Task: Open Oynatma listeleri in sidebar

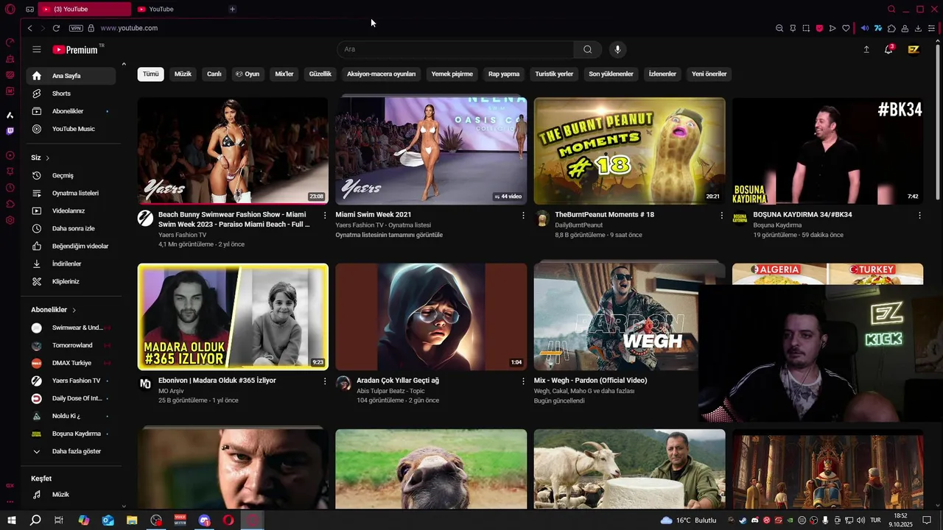Action: click(x=71, y=193)
